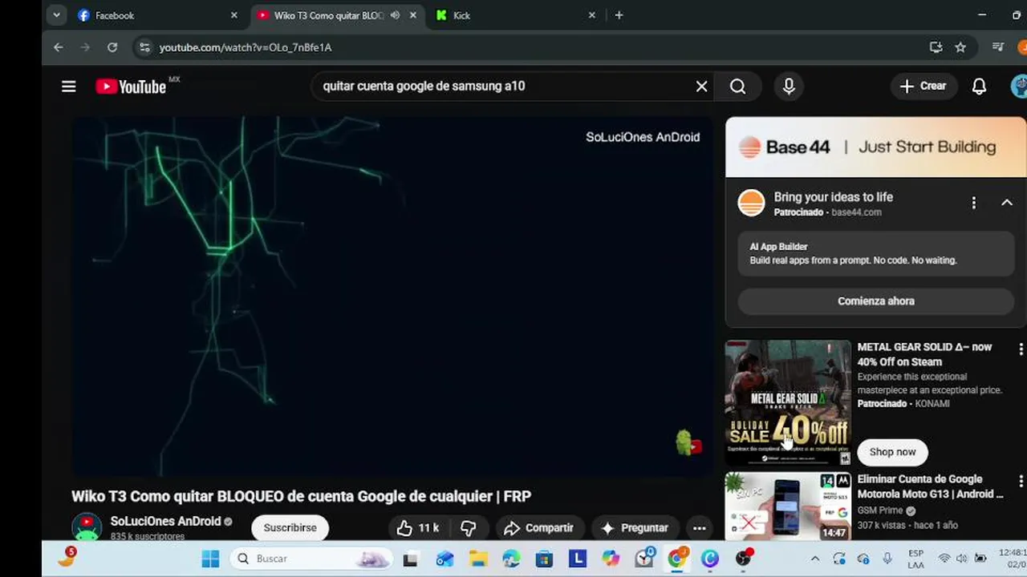This screenshot has height=577, width=1027.
Task: Click Comienza ahora on the ad
Action: [x=876, y=301]
